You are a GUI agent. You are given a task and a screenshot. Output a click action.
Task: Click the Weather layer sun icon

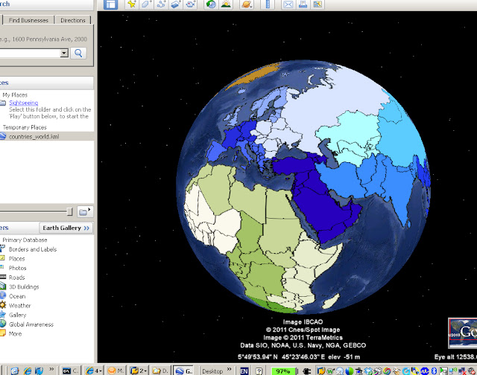(3, 305)
